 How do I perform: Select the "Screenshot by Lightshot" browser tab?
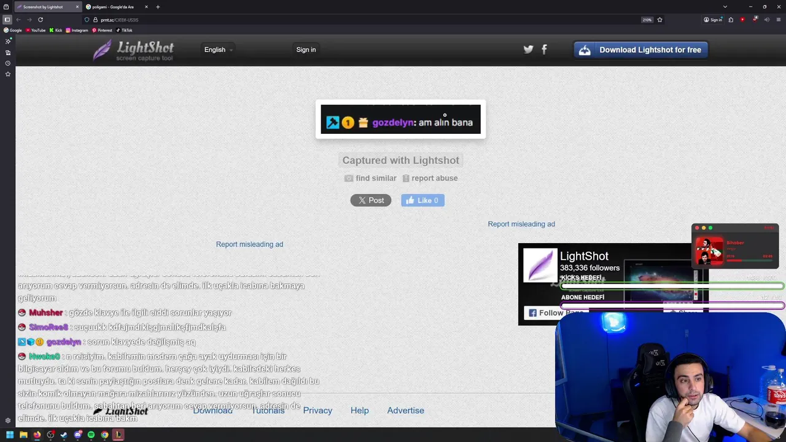coord(48,7)
